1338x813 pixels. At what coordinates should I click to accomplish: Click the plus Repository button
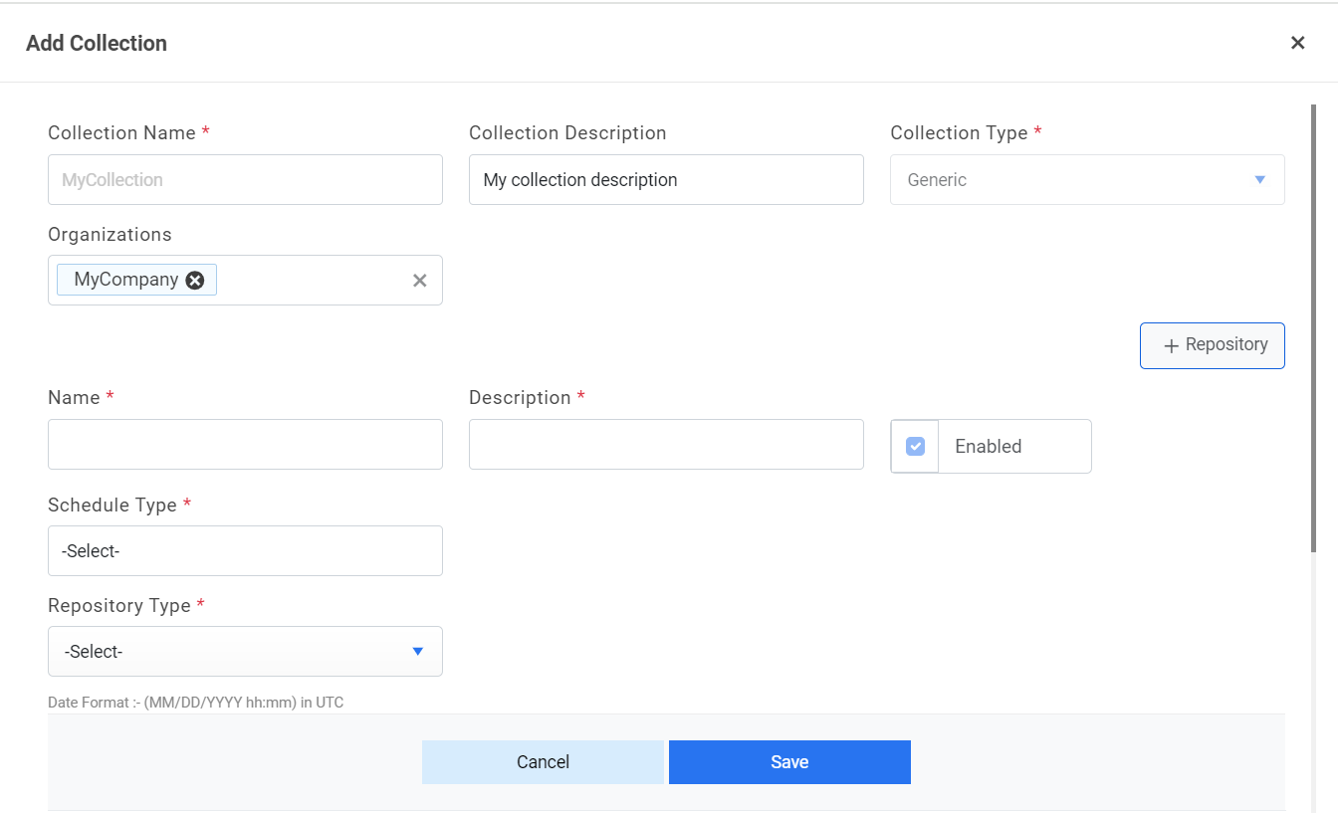pos(1212,345)
